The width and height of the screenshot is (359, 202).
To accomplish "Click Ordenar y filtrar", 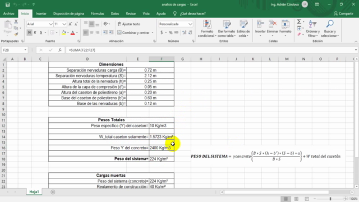I will (x=313, y=29).
